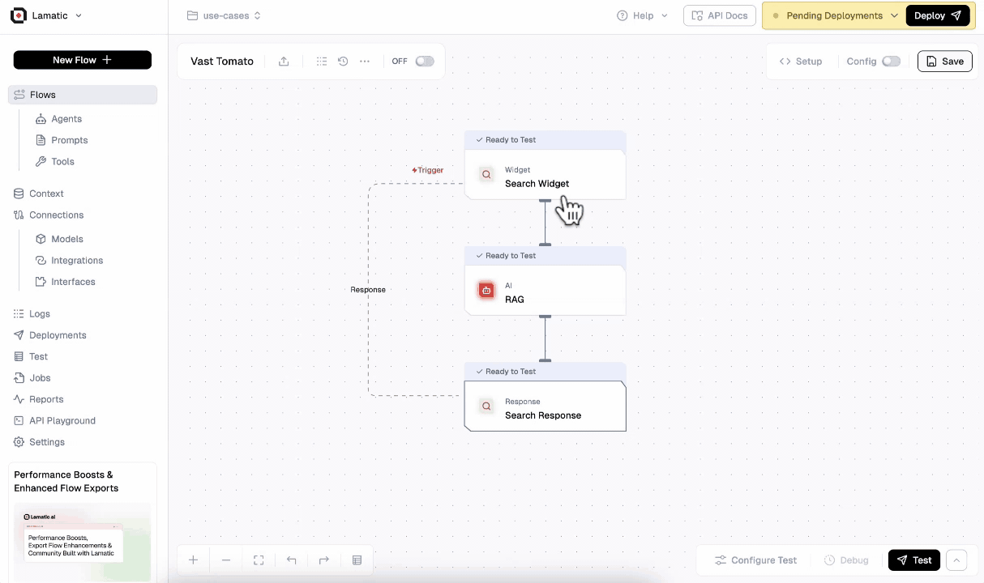Click the Logs list icon
This screenshot has width=984, height=583.
point(19,314)
